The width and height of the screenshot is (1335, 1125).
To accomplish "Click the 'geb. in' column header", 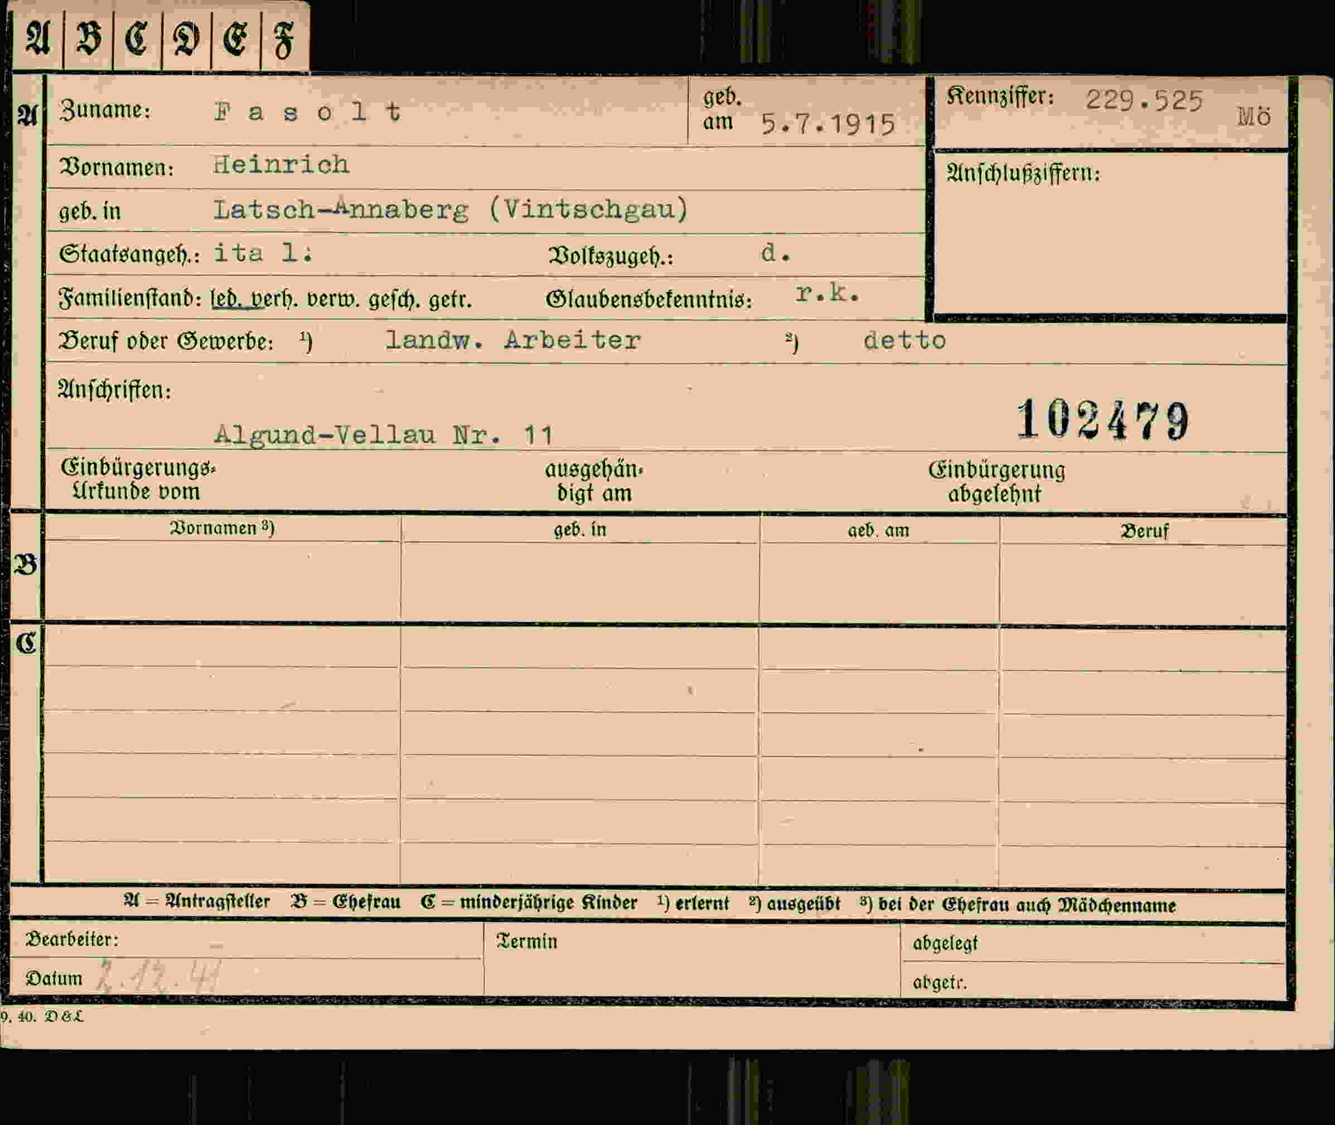I will coord(579,529).
